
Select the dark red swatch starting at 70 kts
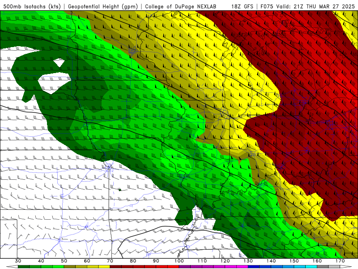116,267
